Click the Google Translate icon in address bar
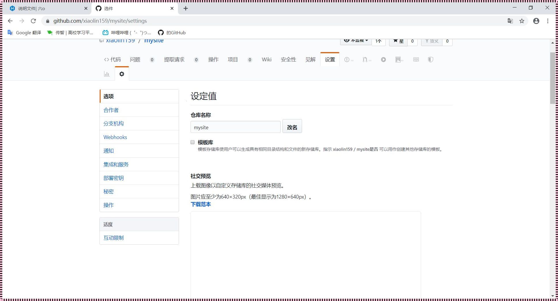Image resolution: width=558 pixels, height=301 pixels. 510,21
